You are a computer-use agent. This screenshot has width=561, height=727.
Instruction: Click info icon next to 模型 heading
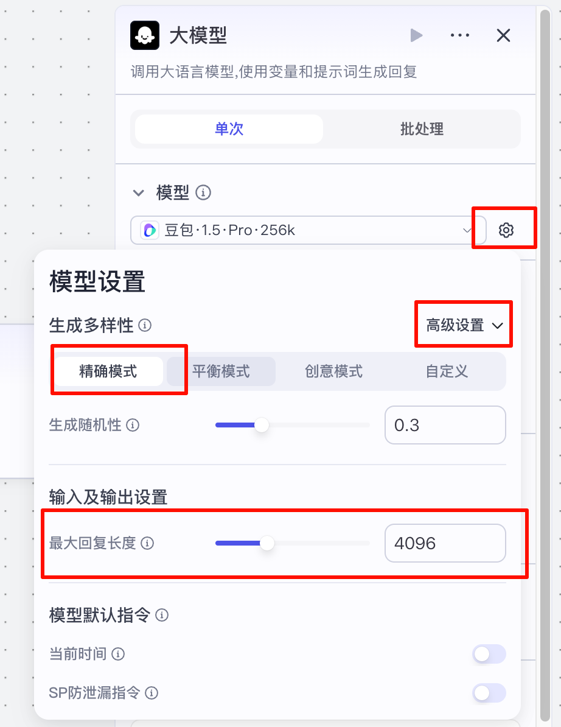[204, 193]
